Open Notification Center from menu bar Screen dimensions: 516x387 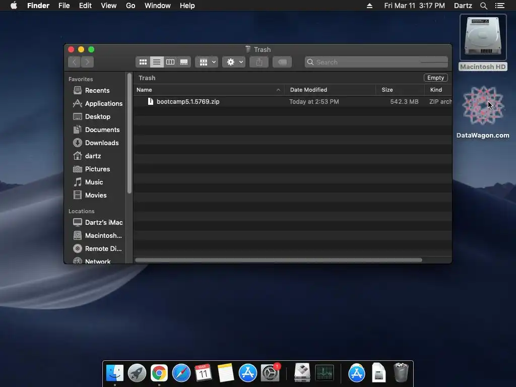point(500,6)
